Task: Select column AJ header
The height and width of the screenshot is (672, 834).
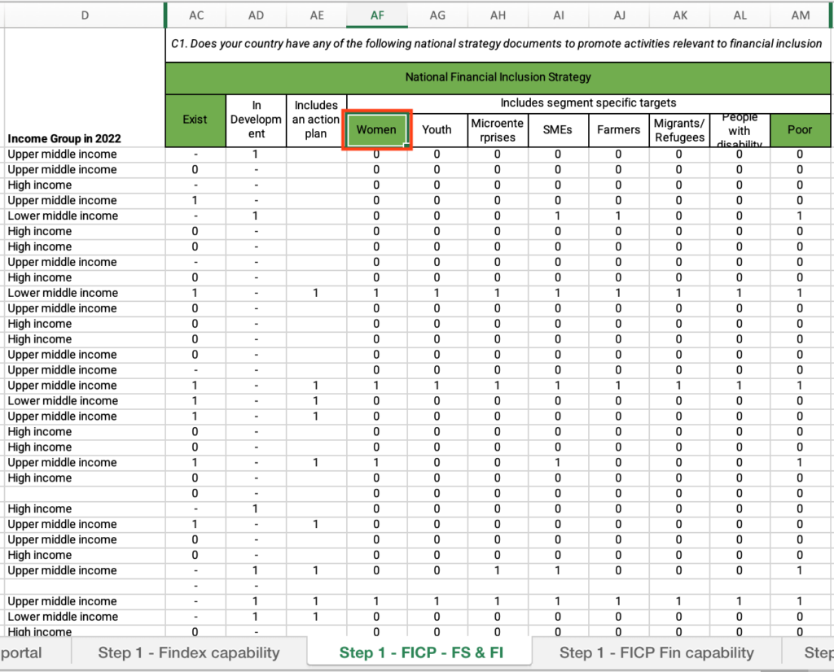Action: click(619, 15)
